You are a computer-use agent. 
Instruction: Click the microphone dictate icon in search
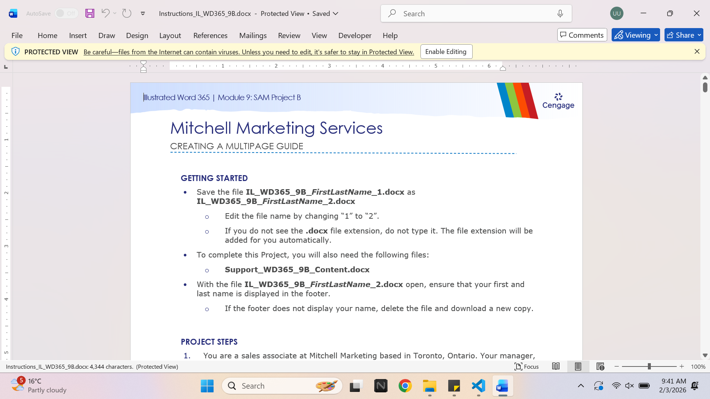point(560,13)
